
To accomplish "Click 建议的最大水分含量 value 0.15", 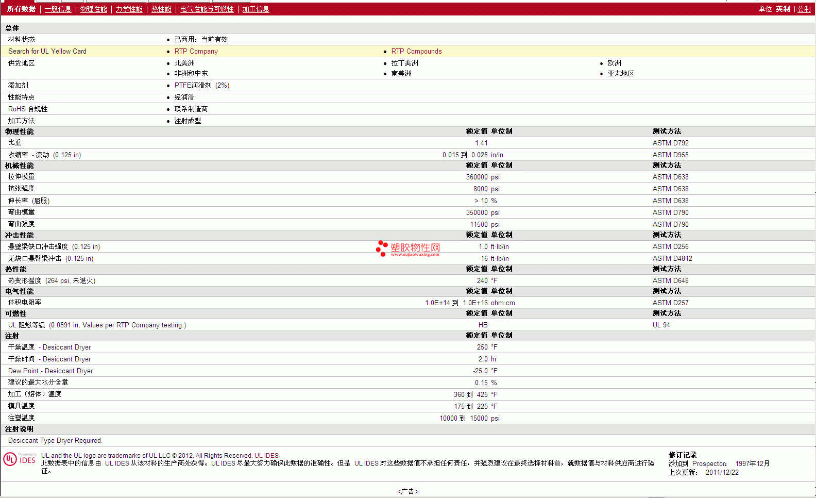I will (x=481, y=383).
